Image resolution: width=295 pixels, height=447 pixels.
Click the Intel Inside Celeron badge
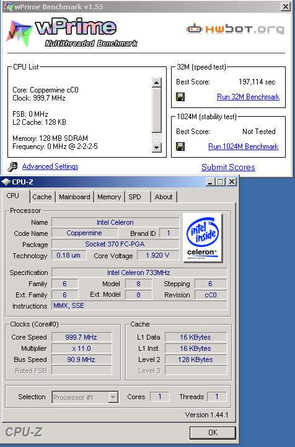[x=203, y=238]
